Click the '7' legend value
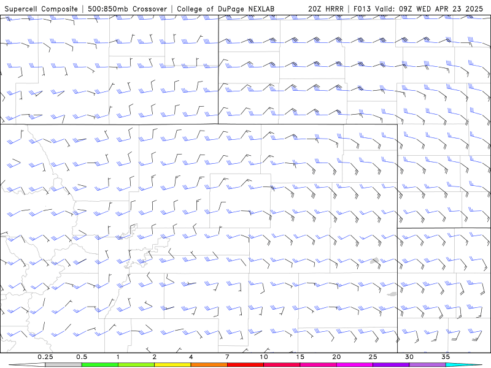The width and height of the screenshot is (491, 368). click(227, 357)
